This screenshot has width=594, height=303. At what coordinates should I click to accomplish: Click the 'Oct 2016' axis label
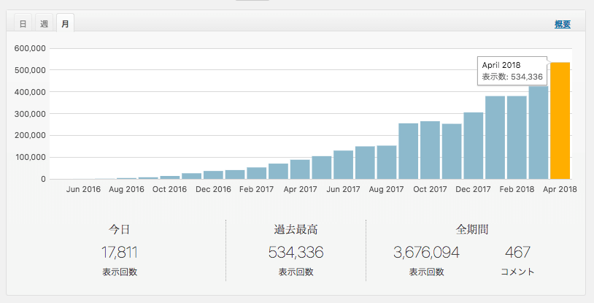[x=170, y=189]
